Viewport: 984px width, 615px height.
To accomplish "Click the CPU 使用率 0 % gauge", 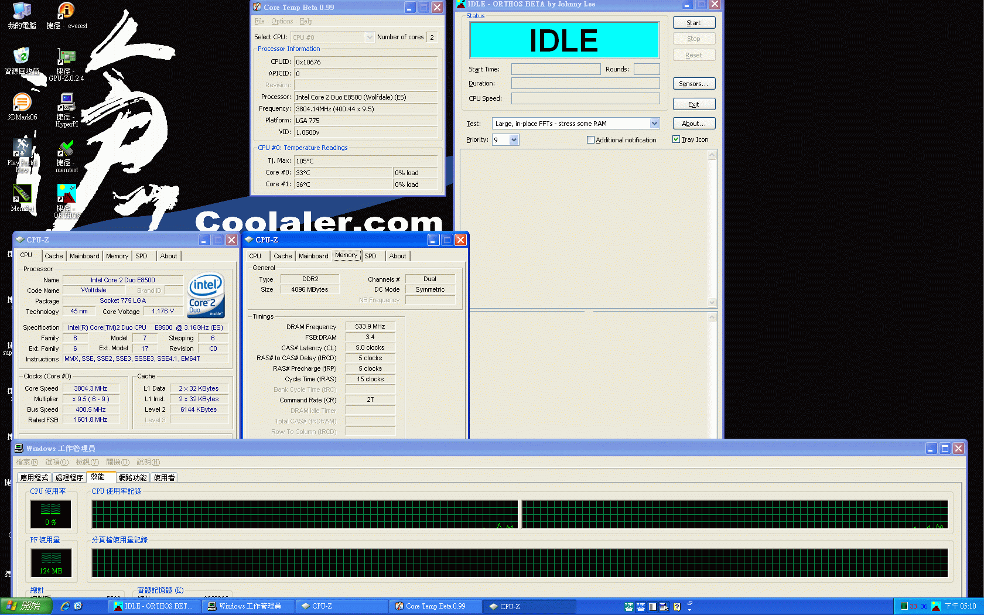I will tap(51, 514).
